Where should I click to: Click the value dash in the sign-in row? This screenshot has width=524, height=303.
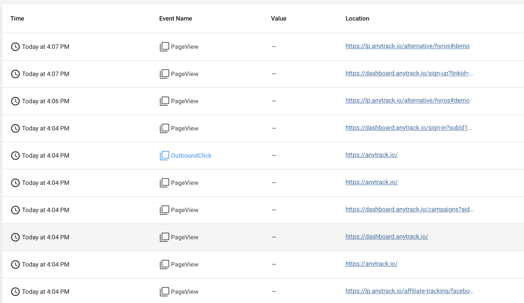[274, 128]
